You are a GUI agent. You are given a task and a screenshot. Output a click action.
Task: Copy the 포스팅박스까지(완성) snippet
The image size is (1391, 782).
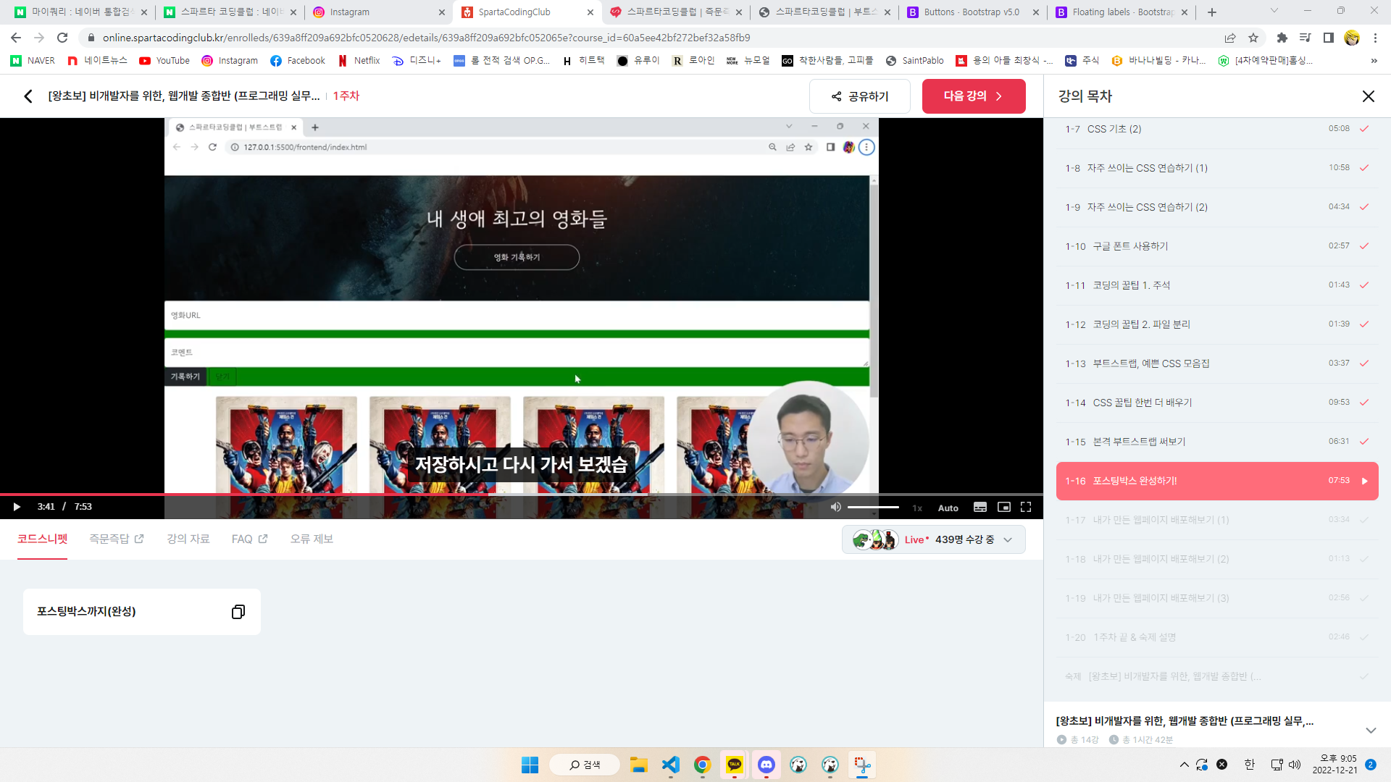click(238, 612)
